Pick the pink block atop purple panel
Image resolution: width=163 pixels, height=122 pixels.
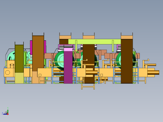click(x=68, y=49)
